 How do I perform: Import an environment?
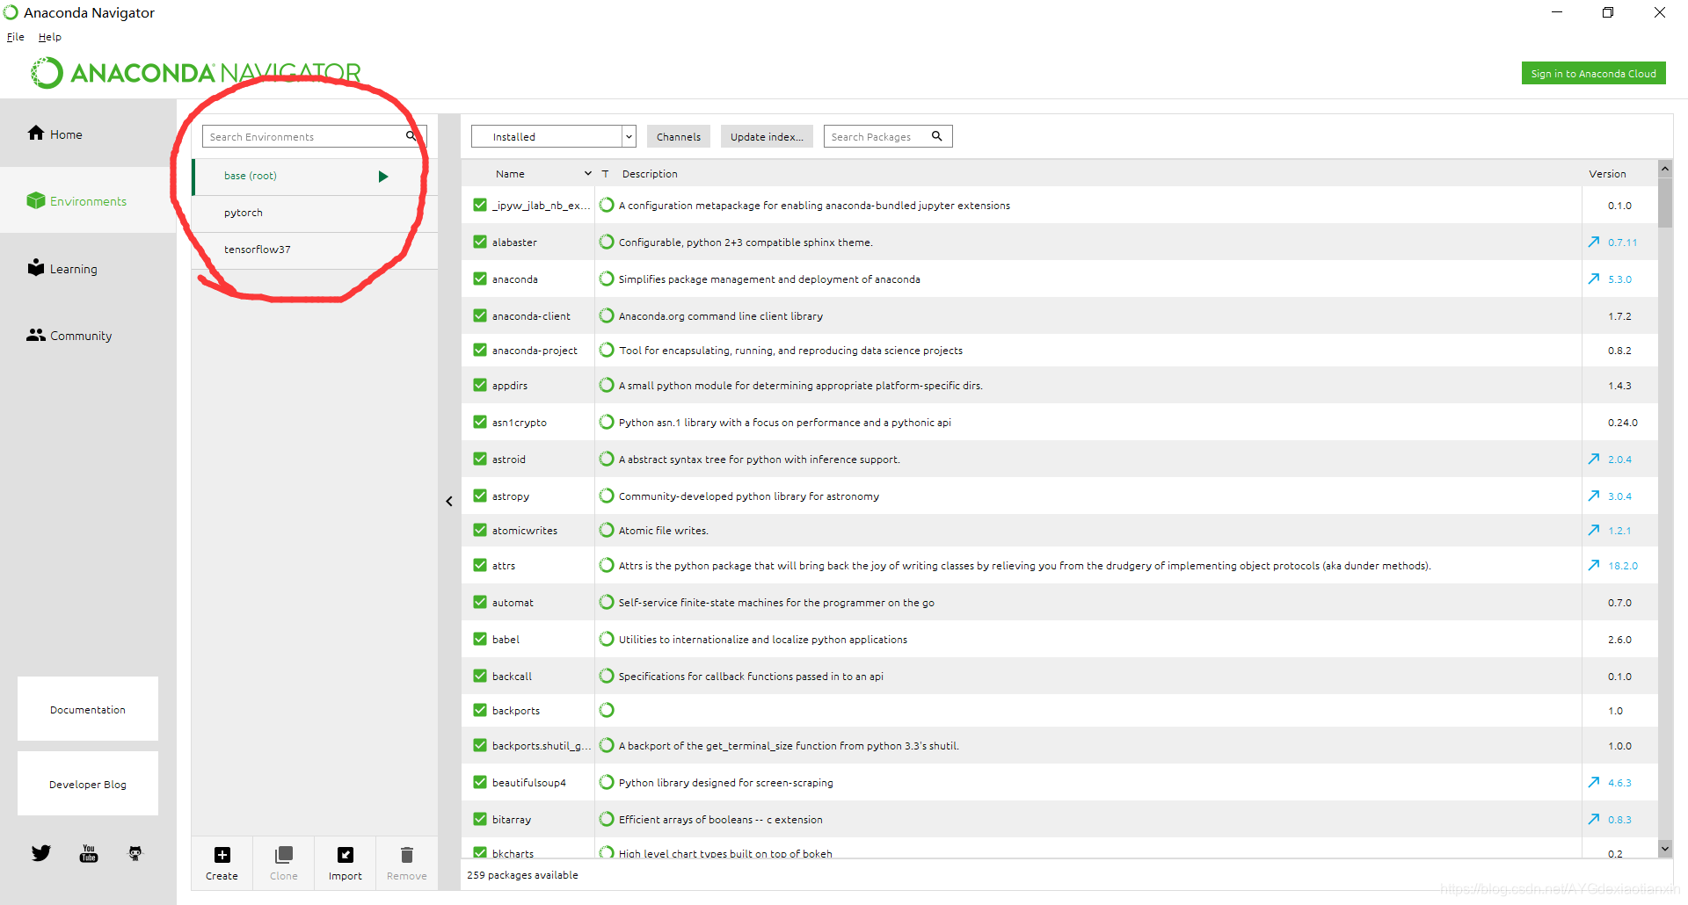click(x=345, y=863)
